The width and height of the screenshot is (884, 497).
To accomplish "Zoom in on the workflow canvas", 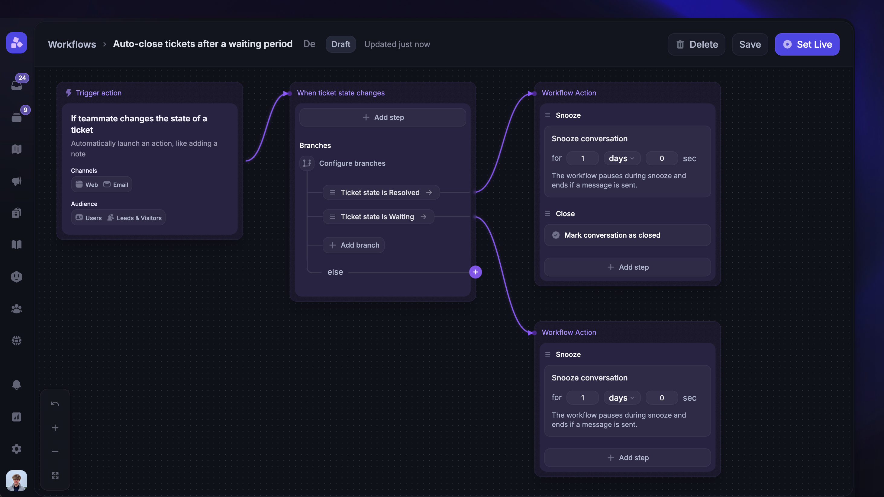I will (55, 428).
